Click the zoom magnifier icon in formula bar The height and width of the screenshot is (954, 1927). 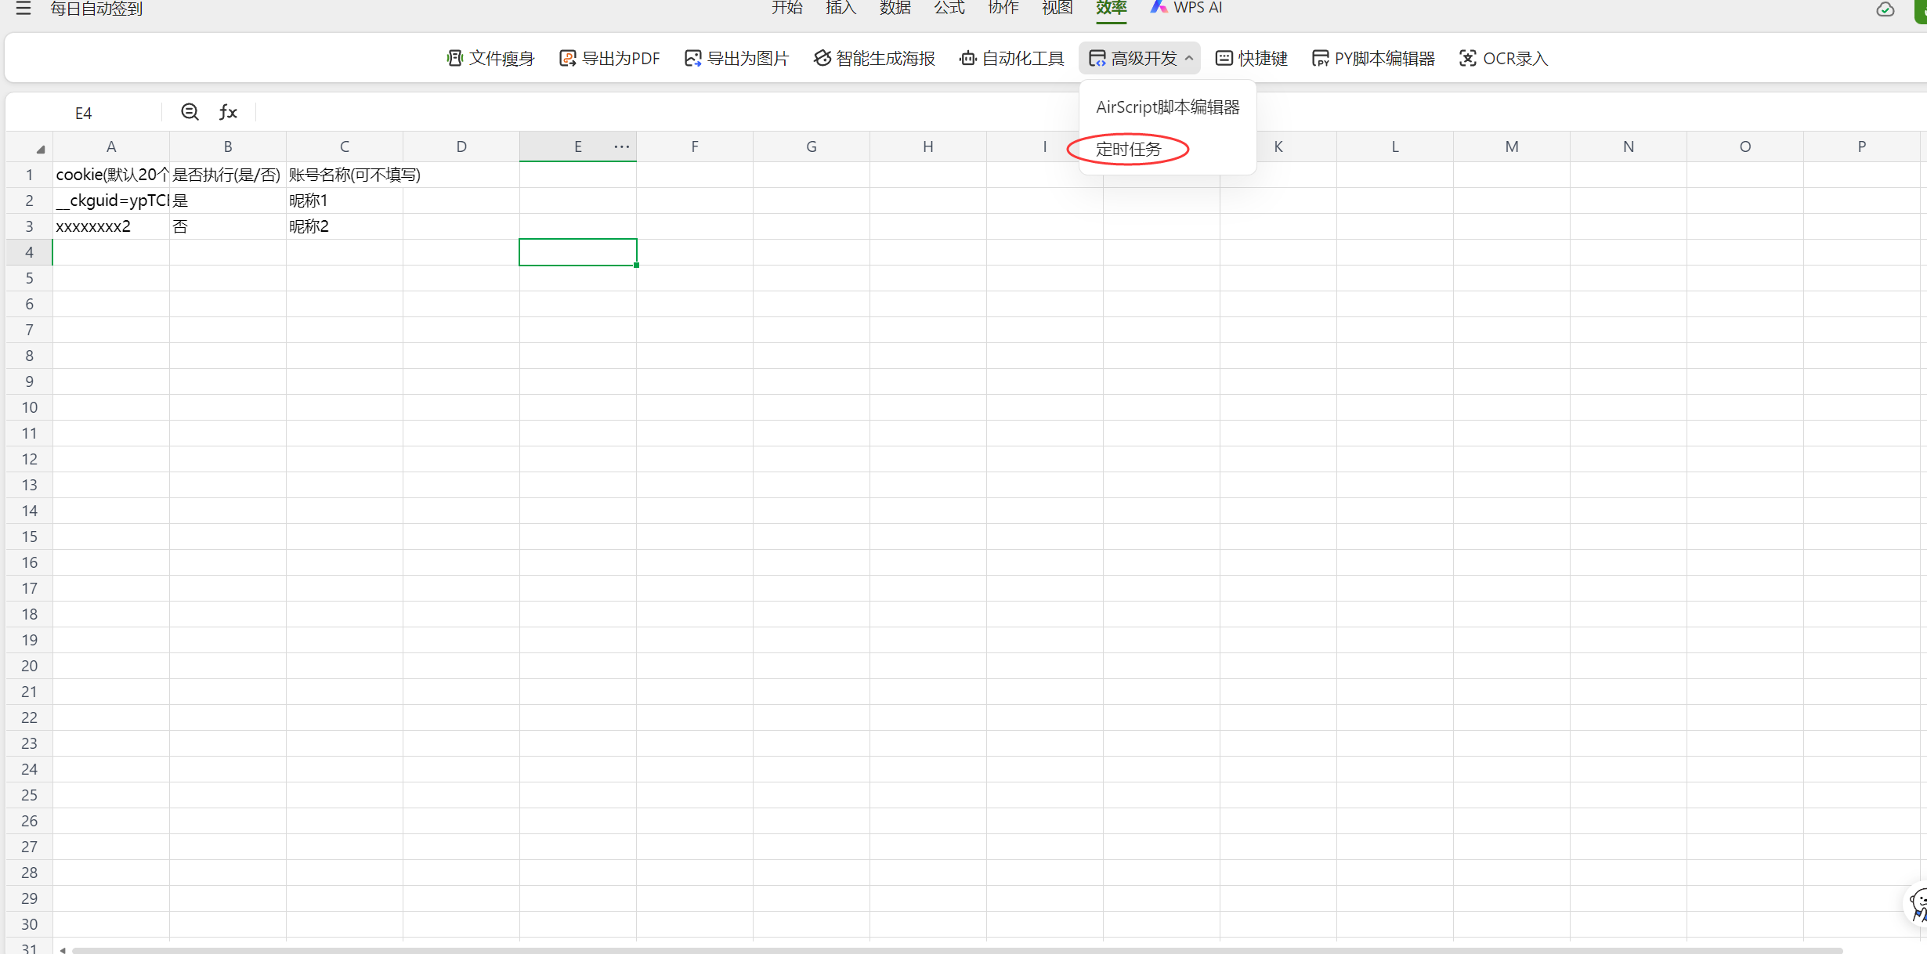coord(190,112)
